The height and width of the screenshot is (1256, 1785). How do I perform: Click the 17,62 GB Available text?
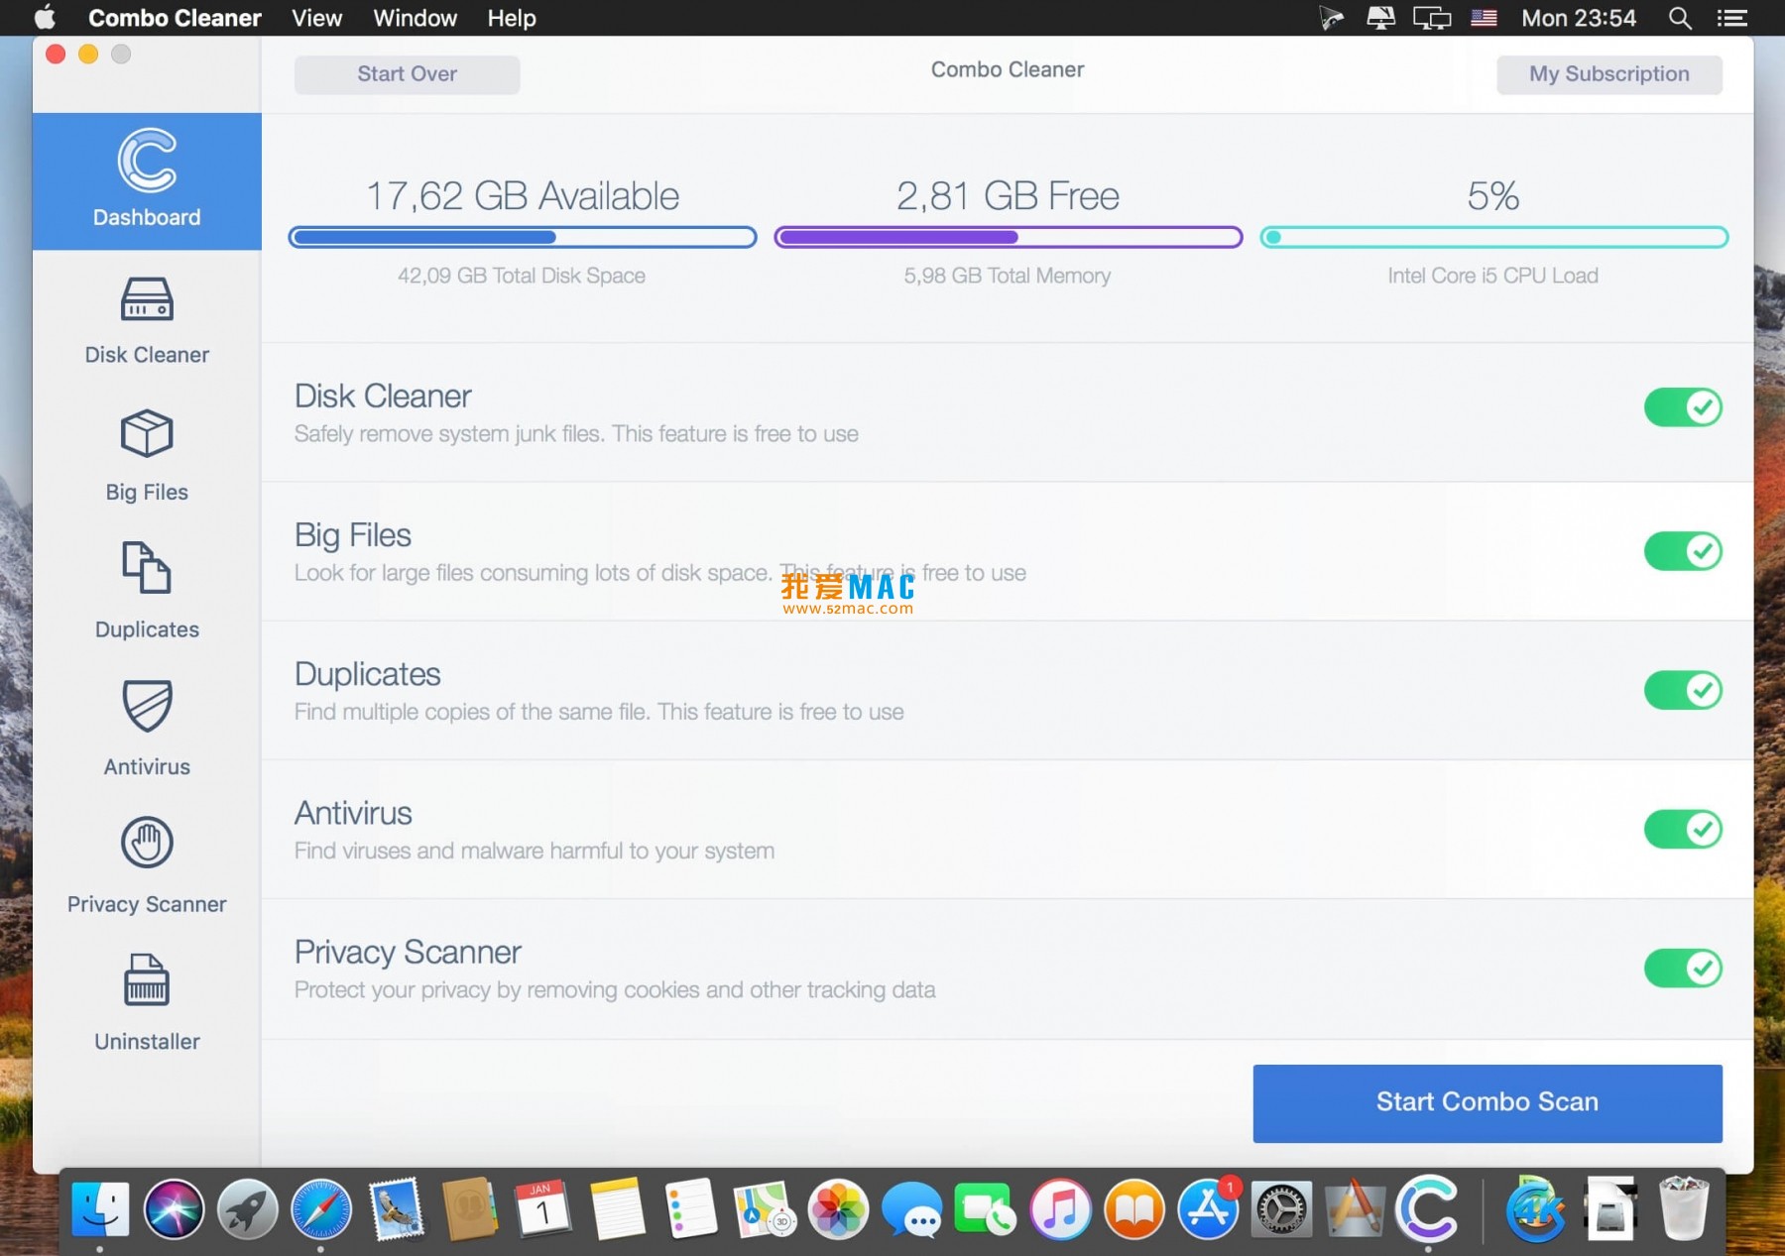[x=523, y=196]
